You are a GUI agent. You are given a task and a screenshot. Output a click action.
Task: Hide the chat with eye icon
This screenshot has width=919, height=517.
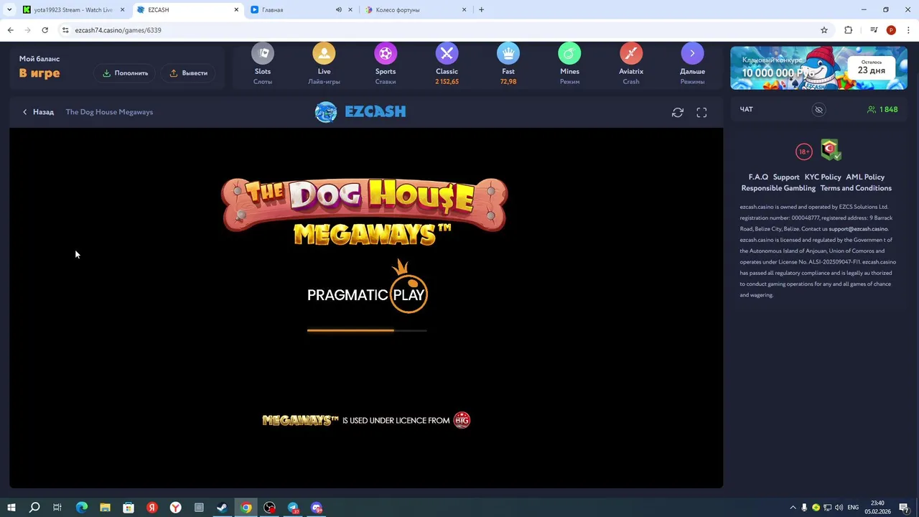[818, 110]
